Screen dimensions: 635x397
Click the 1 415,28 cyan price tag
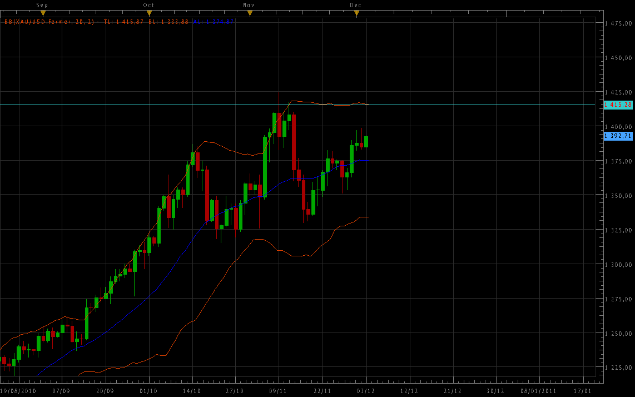[618, 105]
